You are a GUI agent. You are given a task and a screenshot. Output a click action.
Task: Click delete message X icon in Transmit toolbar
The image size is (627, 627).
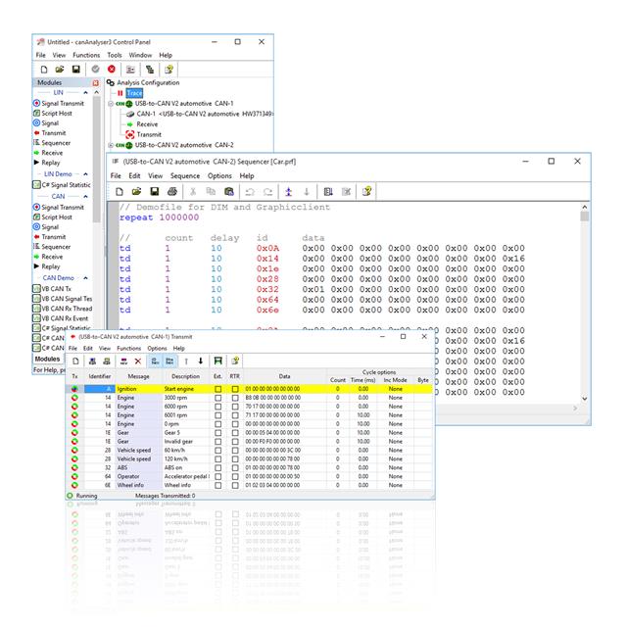tap(137, 361)
